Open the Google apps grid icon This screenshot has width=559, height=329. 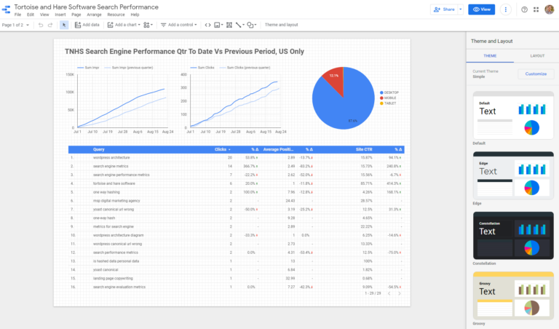coord(536,9)
